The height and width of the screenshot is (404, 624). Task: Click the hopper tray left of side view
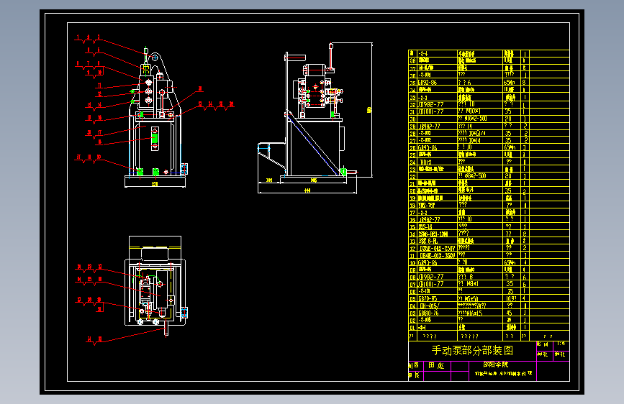point(271,157)
